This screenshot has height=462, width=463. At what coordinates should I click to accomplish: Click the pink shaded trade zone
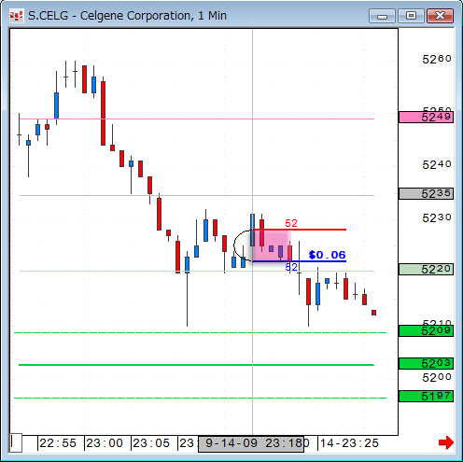271,245
